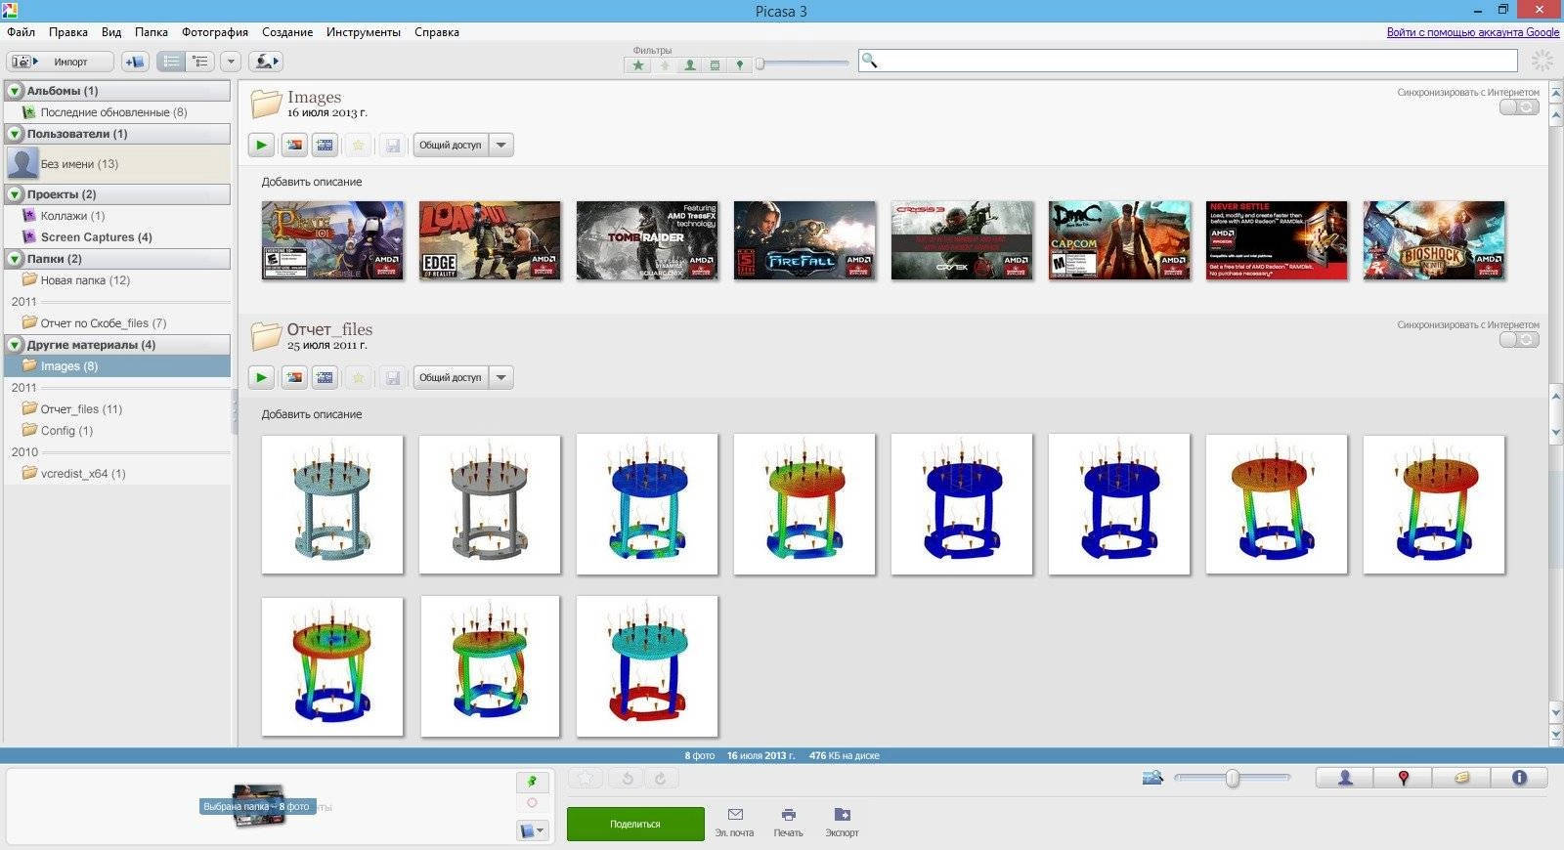1564x850 pixels.
Task: Create photo collage for Images folder
Action: pyautogui.click(x=294, y=145)
